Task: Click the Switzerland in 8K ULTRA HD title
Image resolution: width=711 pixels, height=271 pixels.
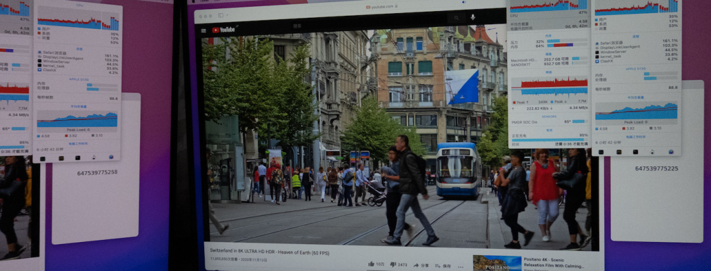Action: click(x=270, y=253)
